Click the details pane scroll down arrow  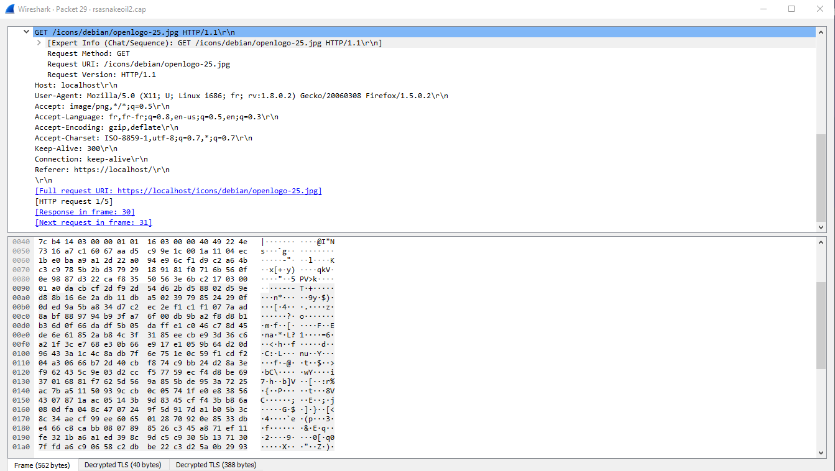pos(821,227)
